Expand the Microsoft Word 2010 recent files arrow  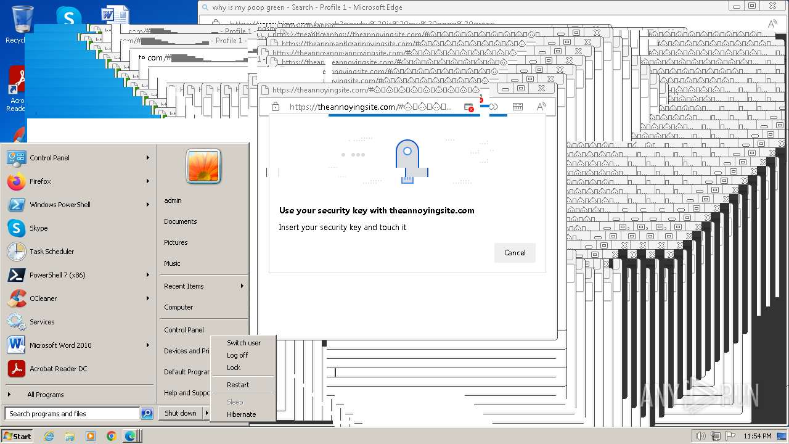pyautogui.click(x=148, y=345)
